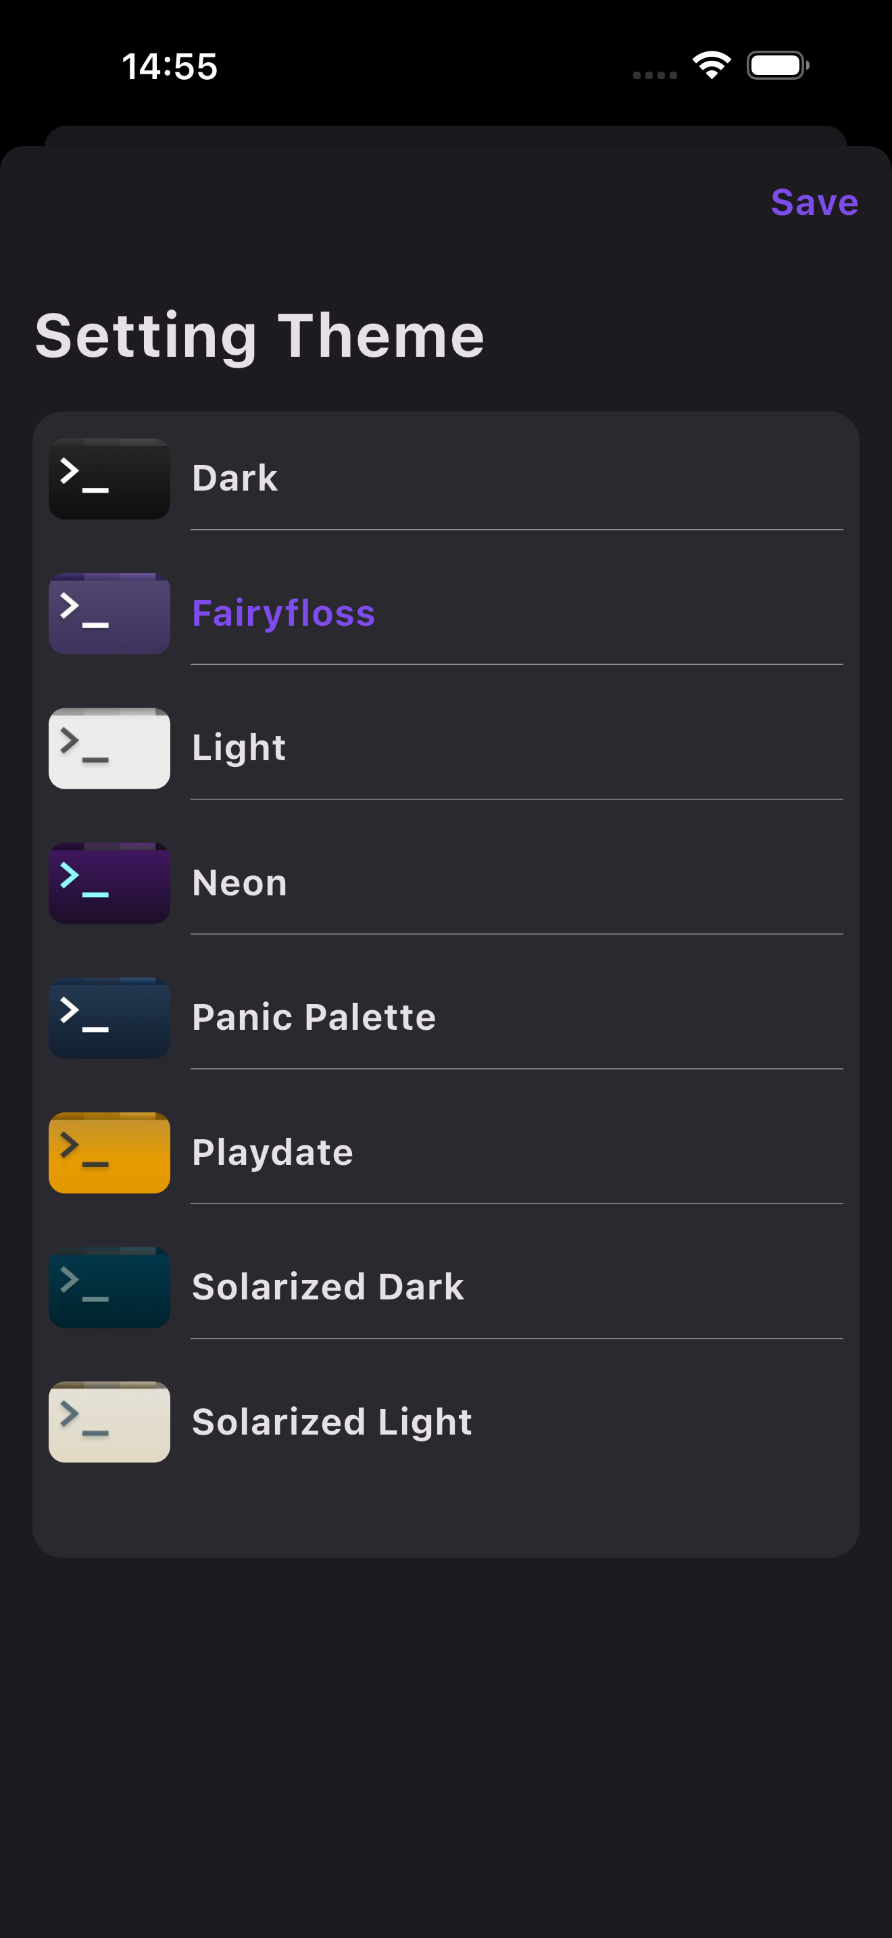The width and height of the screenshot is (892, 1938).
Task: Click the orange Playdate terminal icon
Action: pyautogui.click(x=108, y=1153)
